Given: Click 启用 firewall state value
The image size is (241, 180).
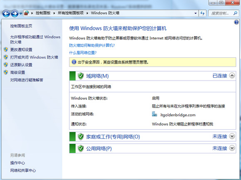Looking at the screenshot, I should [155, 98].
